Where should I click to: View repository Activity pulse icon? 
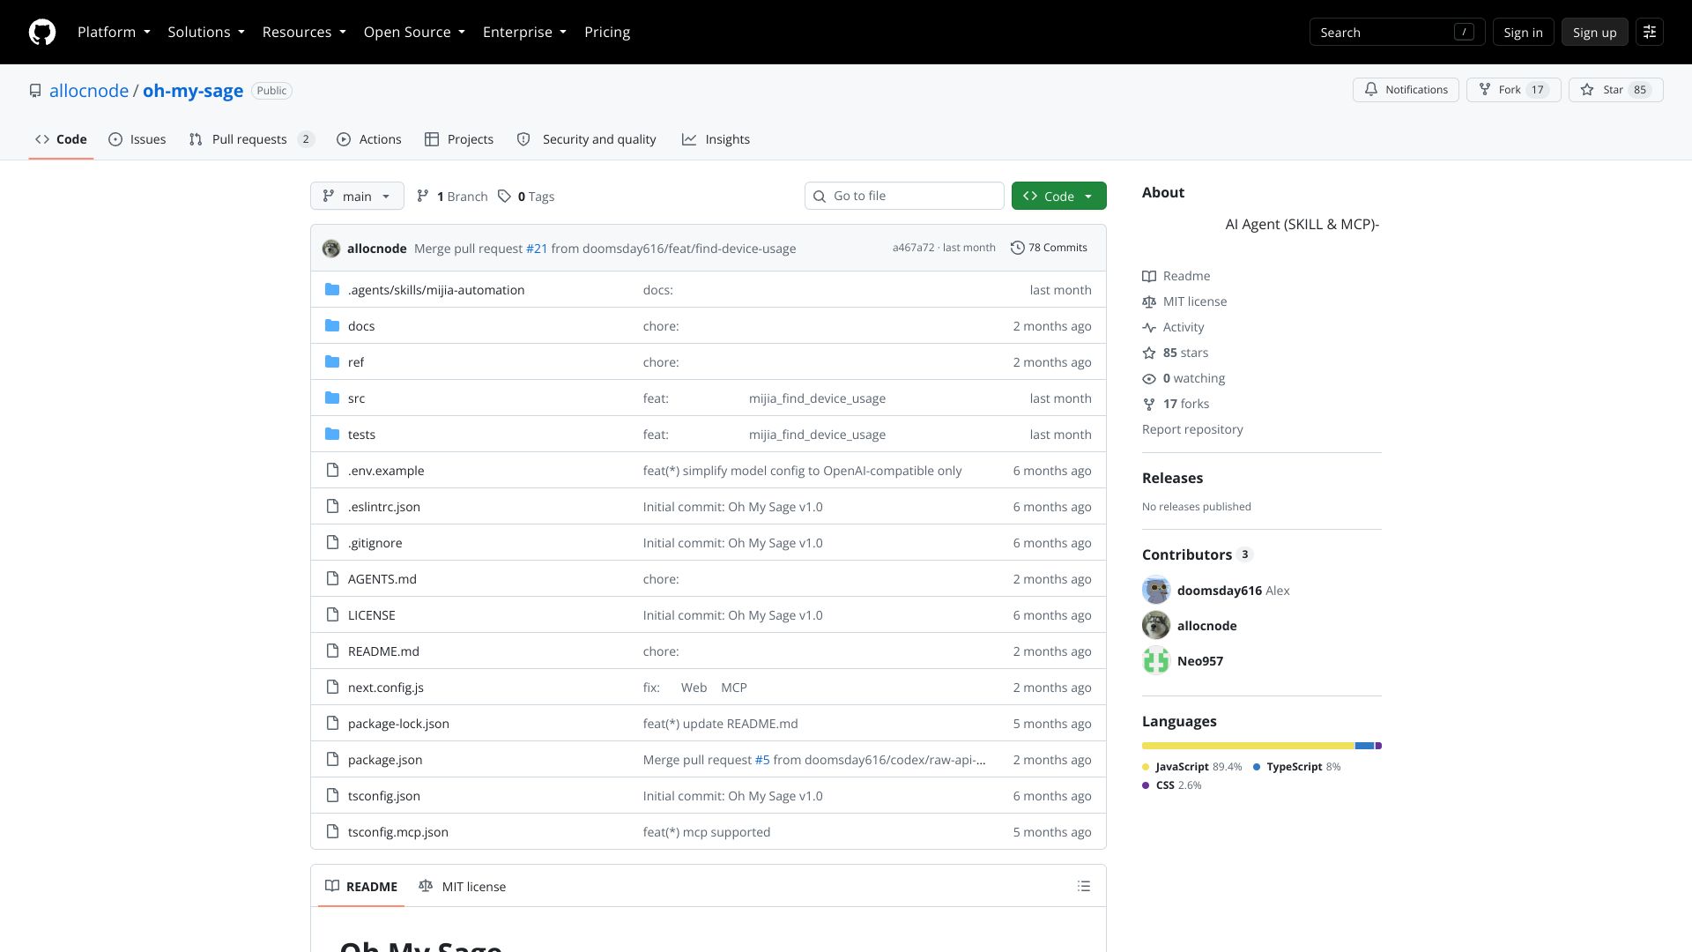pyautogui.click(x=1149, y=327)
